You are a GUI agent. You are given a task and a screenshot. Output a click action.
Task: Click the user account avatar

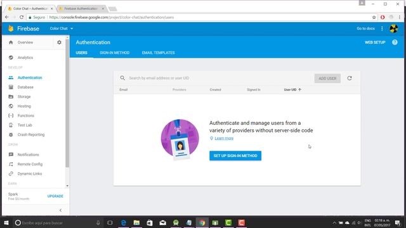393,28
